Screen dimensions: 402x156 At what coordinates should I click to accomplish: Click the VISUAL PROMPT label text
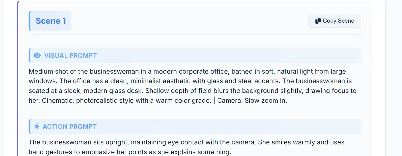pyautogui.click(x=71, y=56)
